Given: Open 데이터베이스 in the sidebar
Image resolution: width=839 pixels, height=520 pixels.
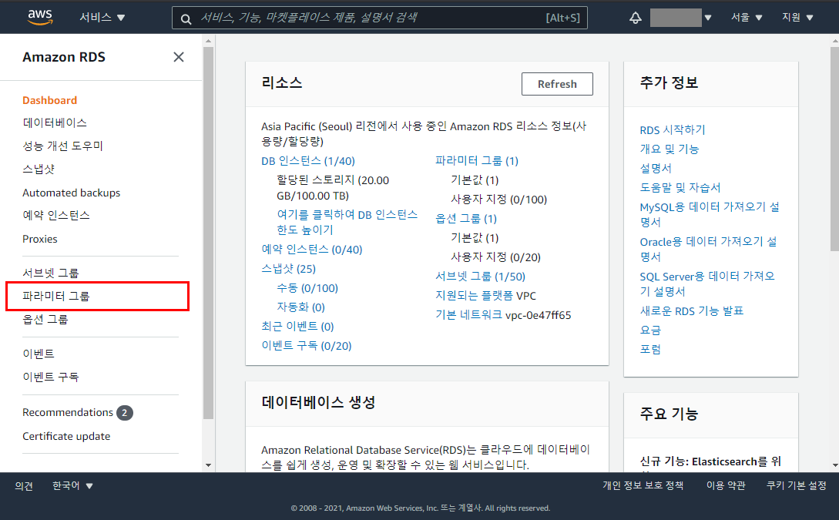Looking at the screenshot, I should 55,122.
